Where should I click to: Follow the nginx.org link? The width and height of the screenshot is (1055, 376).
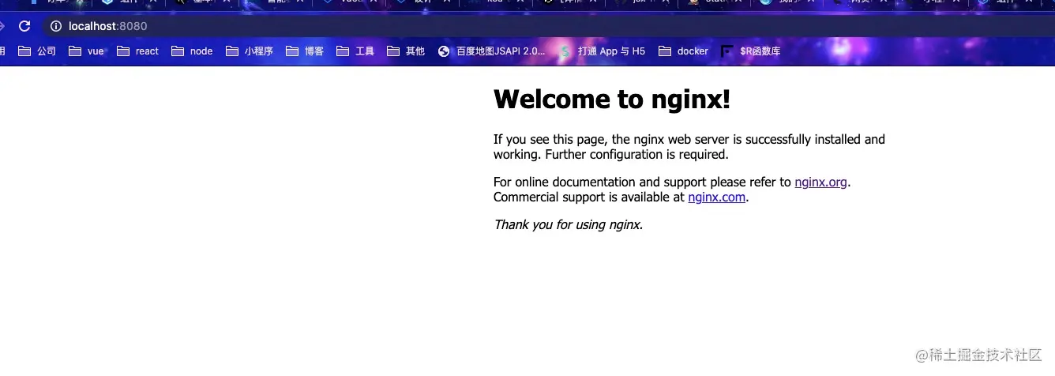click(x=820, y=182)
